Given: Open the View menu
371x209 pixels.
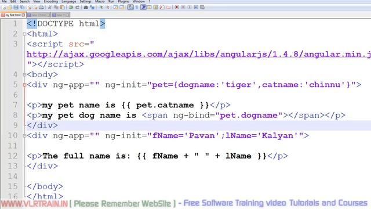Looking at the screenshot, I should tap(37, 1).
